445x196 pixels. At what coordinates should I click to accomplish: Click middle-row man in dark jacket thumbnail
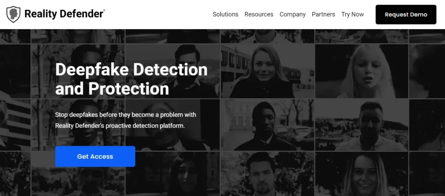pos(267,126)
